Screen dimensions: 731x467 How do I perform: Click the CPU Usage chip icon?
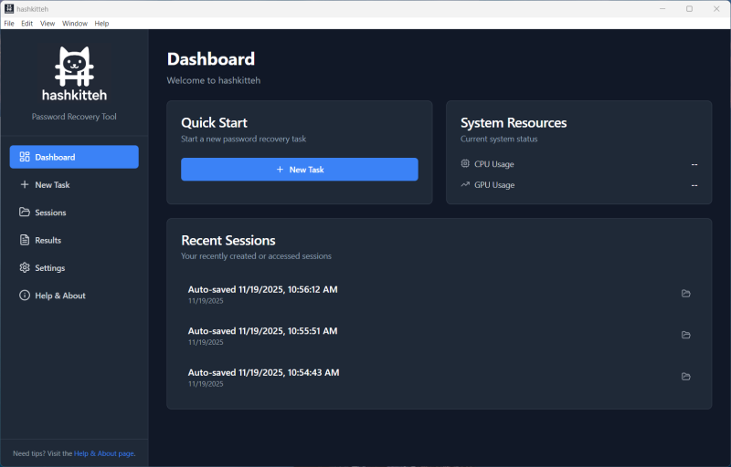click(465, 164)
